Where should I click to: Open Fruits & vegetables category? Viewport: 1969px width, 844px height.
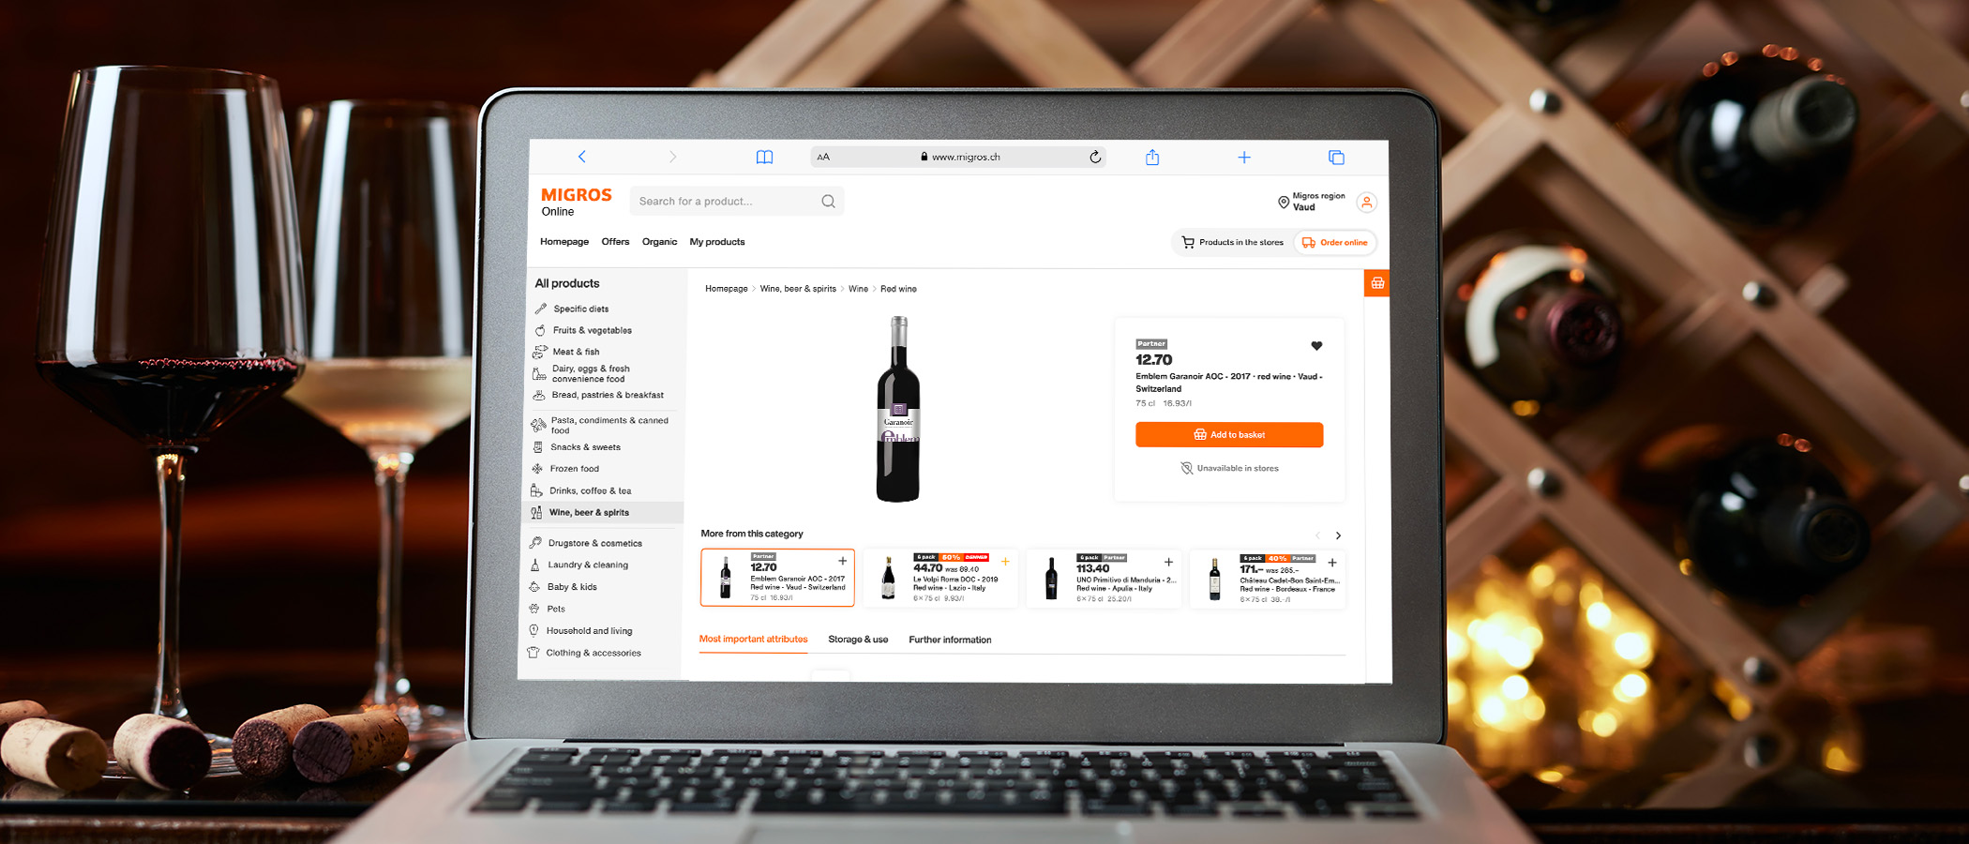(x=592, y=330)
